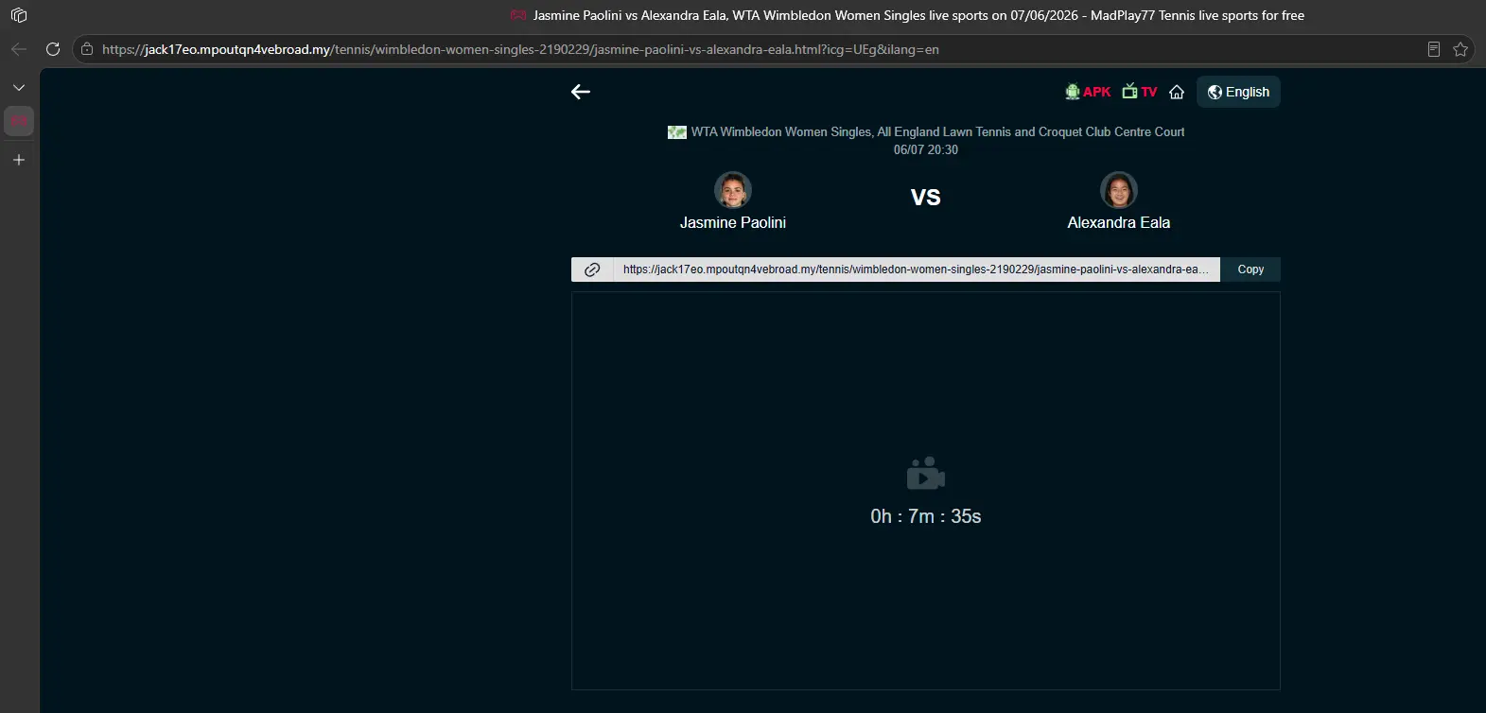The width and height of the screenshot is (1486, 713).
Task: Click the video camera placeholder icon
Action: 926,474
